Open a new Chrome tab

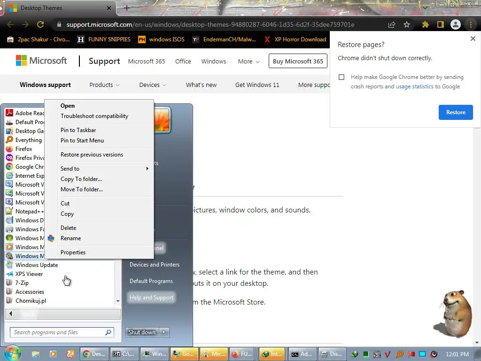127,8
